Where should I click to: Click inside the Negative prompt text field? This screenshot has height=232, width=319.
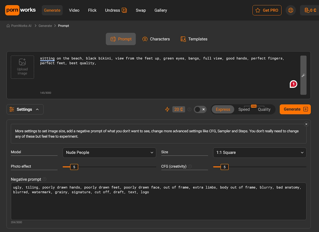coord(158,204)
